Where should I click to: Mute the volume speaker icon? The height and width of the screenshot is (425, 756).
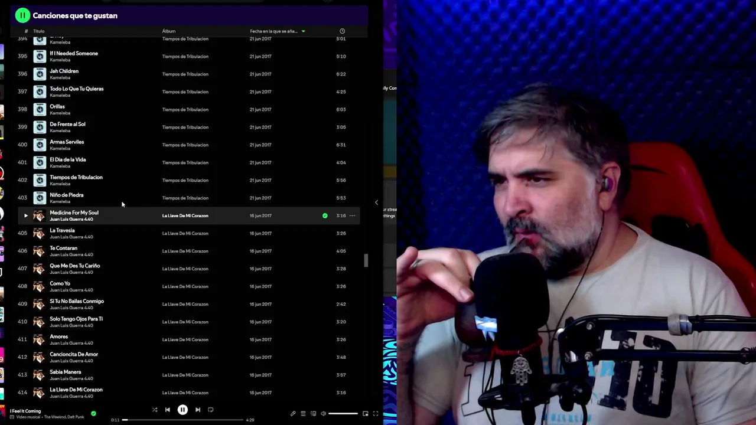coord(323,414)
